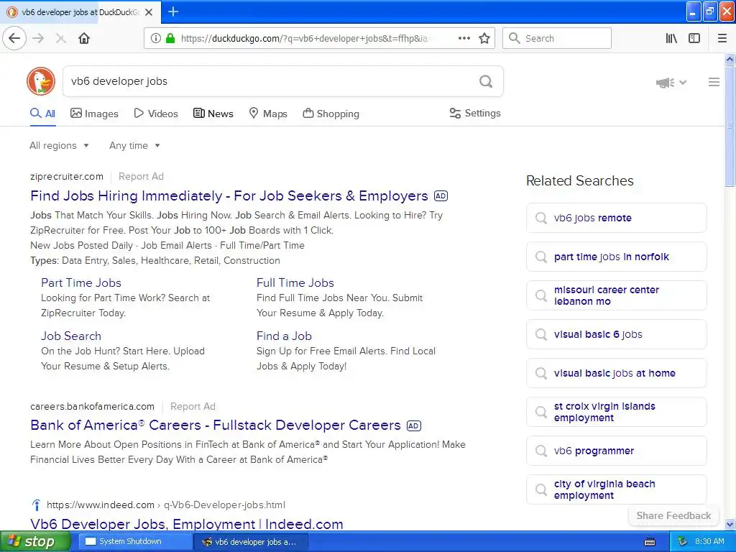Search related query vb6 jobs remote
Viewport: 736px width, 552px height.
[x=616, y=218]
